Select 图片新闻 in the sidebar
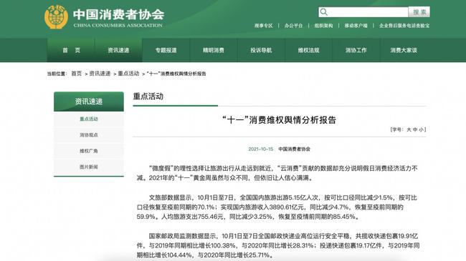The height and width of the screenshot is (261, 466). point(89,167)
